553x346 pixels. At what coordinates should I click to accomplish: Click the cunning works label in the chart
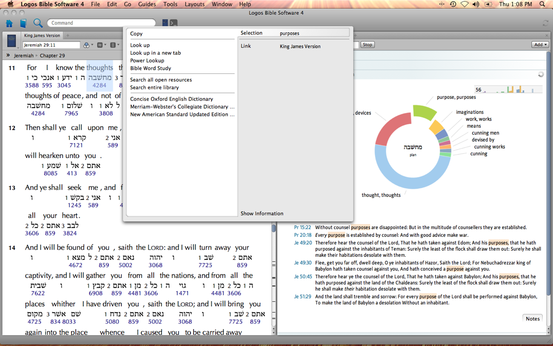click(489, 147)
